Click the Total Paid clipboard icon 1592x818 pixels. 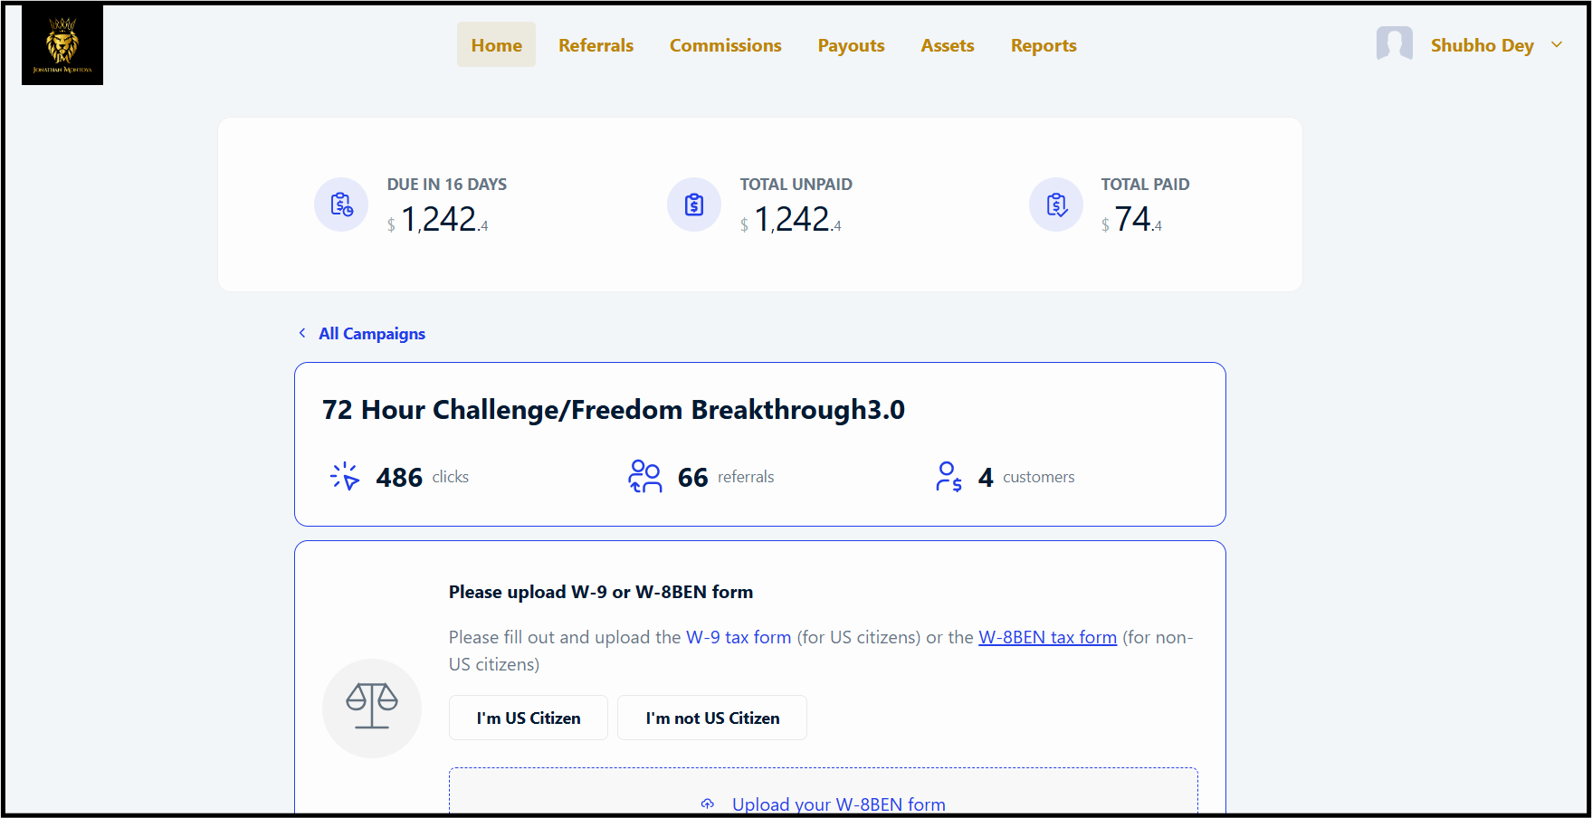1056,204
